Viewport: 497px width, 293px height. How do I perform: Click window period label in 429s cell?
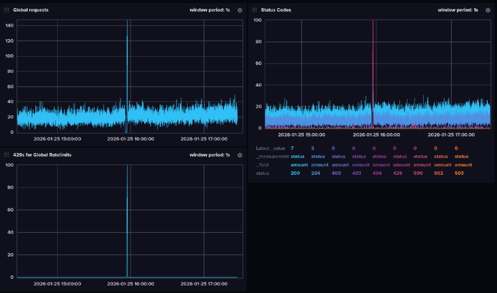(210, 155)
